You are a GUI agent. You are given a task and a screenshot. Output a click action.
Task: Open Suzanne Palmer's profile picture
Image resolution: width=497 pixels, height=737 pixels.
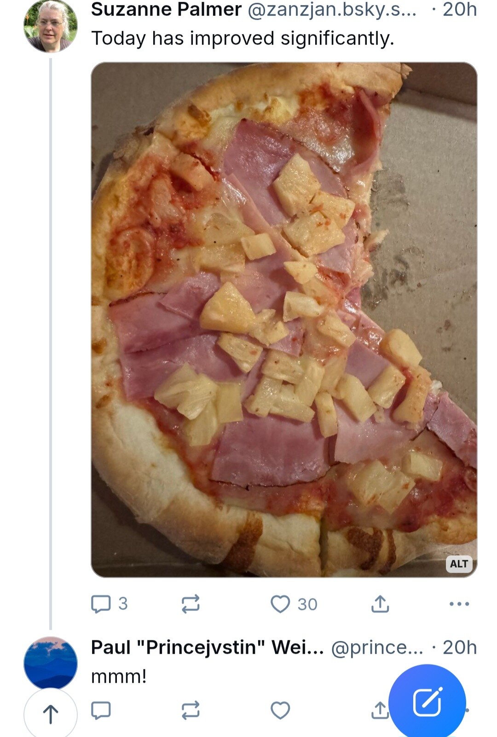click(51, 26)
